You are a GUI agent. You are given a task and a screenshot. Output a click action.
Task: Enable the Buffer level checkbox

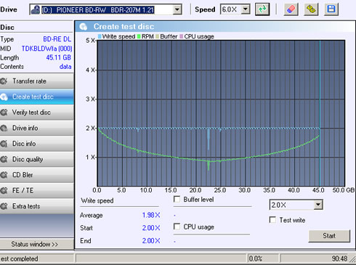(x=177, y=200)
